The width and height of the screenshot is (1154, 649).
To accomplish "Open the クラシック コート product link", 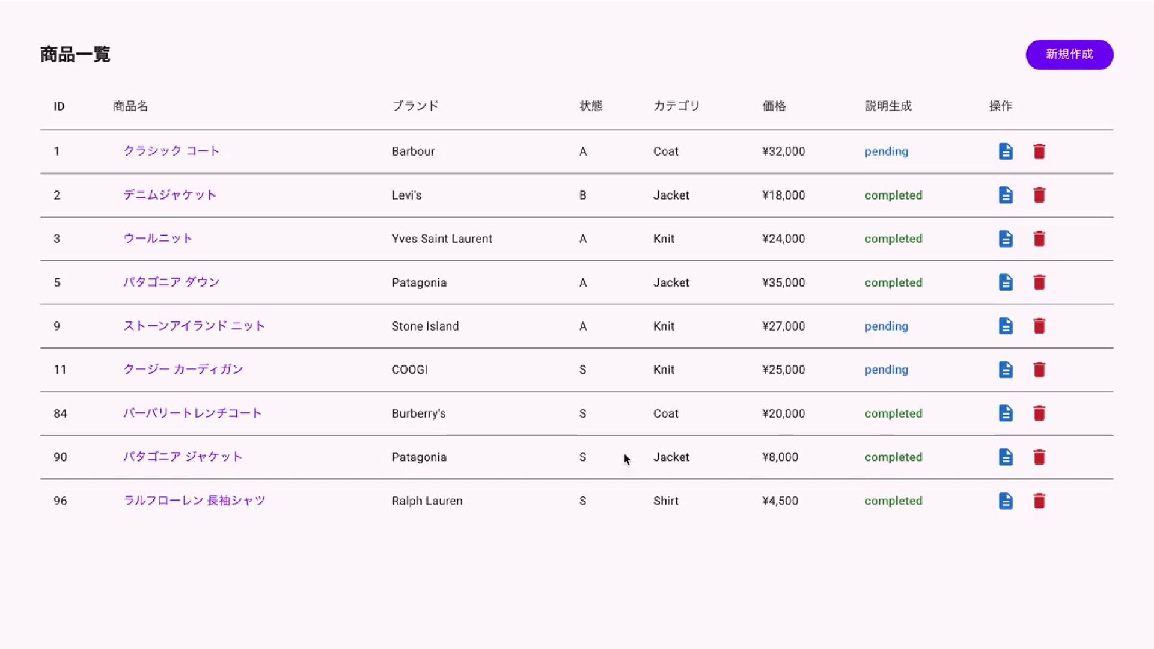I will pos(171,151).
